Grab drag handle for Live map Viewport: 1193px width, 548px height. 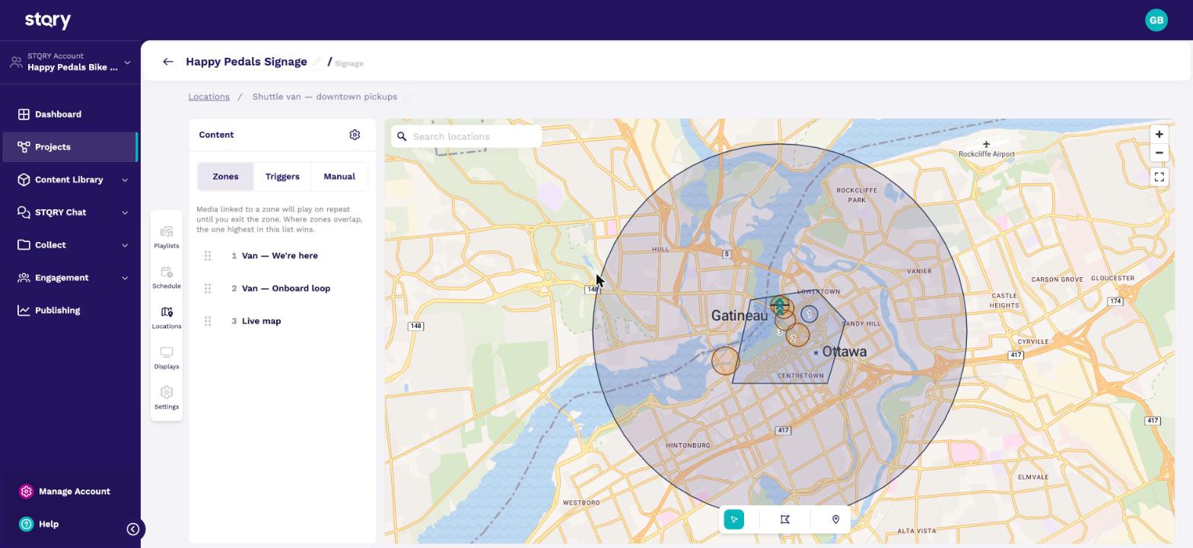(x=208, y=321)
